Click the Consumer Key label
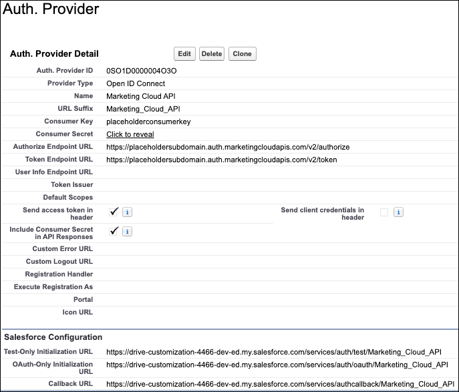The image size is (459, 392). pos(69,122)
